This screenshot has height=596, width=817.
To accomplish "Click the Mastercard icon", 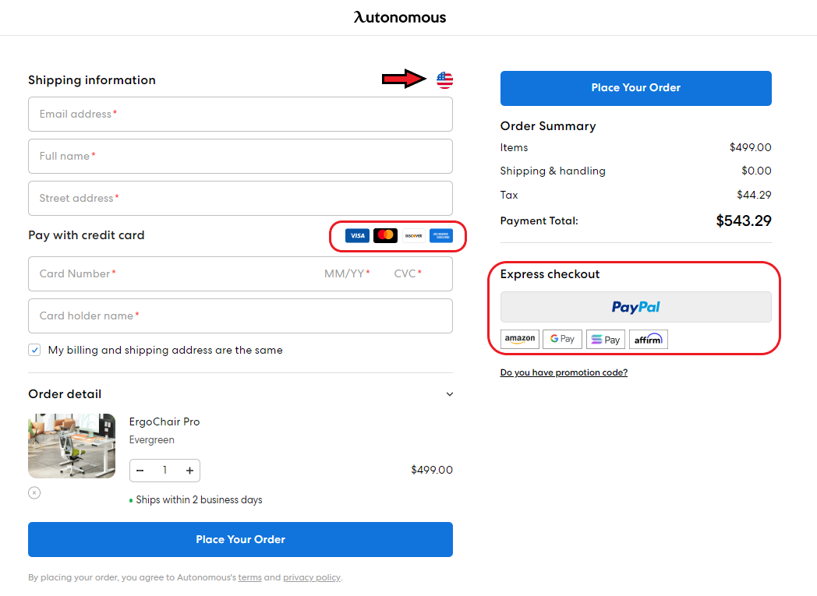I will (386, 236).
